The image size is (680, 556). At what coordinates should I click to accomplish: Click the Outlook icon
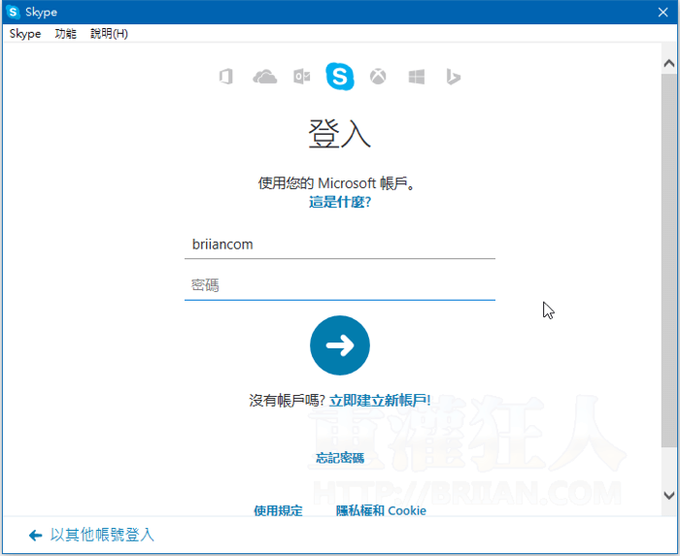pyautogui.click(x=302, y=77)
